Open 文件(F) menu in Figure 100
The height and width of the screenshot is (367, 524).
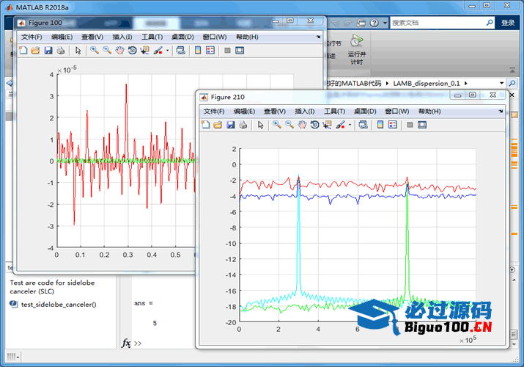(32, 37)
